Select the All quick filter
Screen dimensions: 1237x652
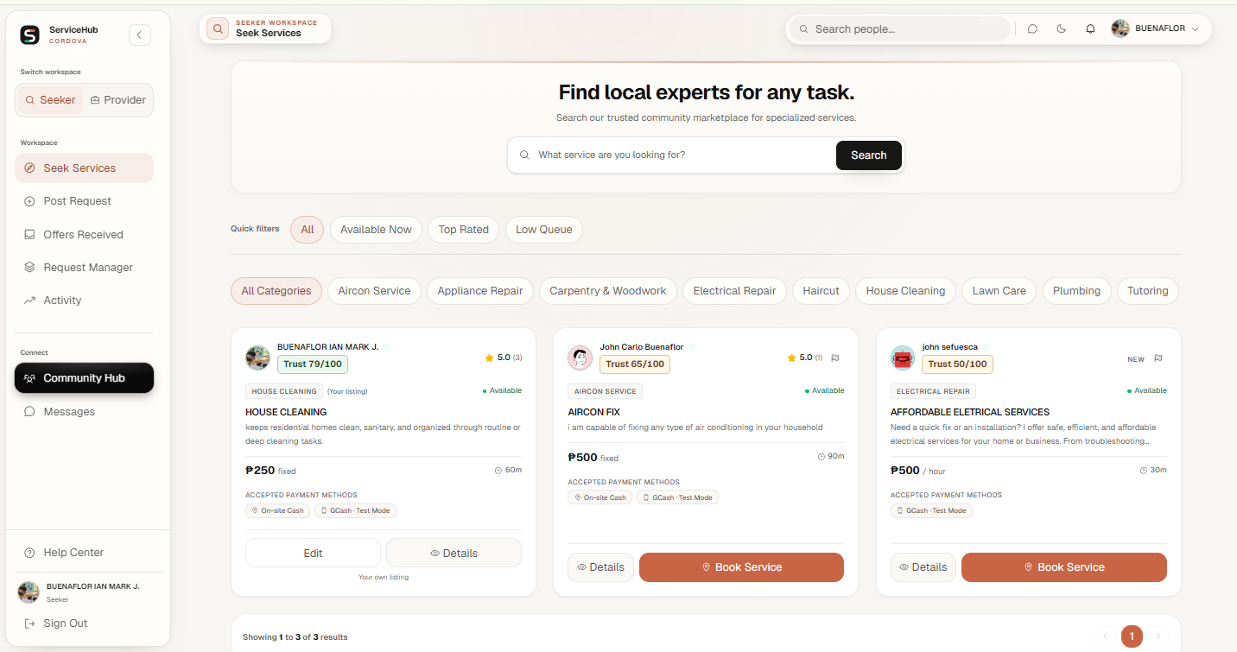[307, 230]
